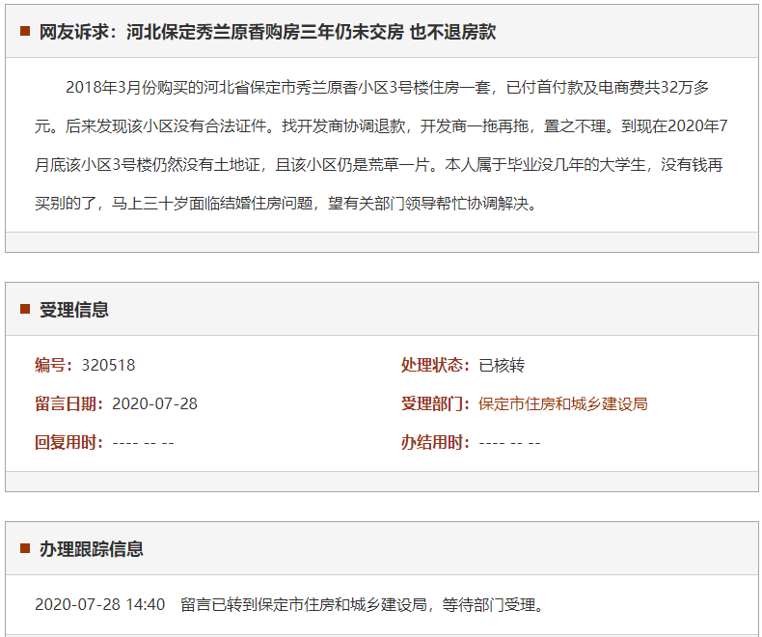Click the tracking timestamp 2020-07-28 14:40
The image size is (762, 637).
pos(99,605)
